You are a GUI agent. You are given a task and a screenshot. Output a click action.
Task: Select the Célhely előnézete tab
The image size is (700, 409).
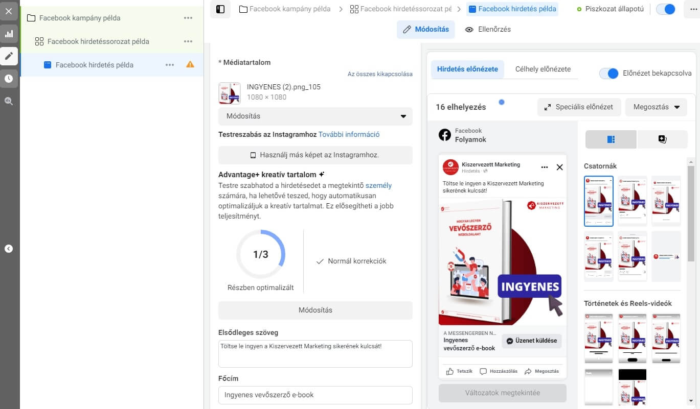(x=543, y=69)
